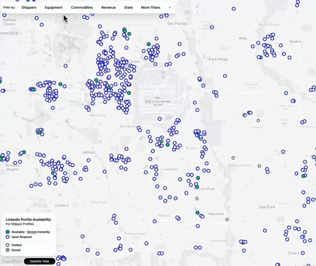Viewport: 316px width, 266px height.
Task: Dismiss the filter bar with the X
Action: click(x=169, y=7)
